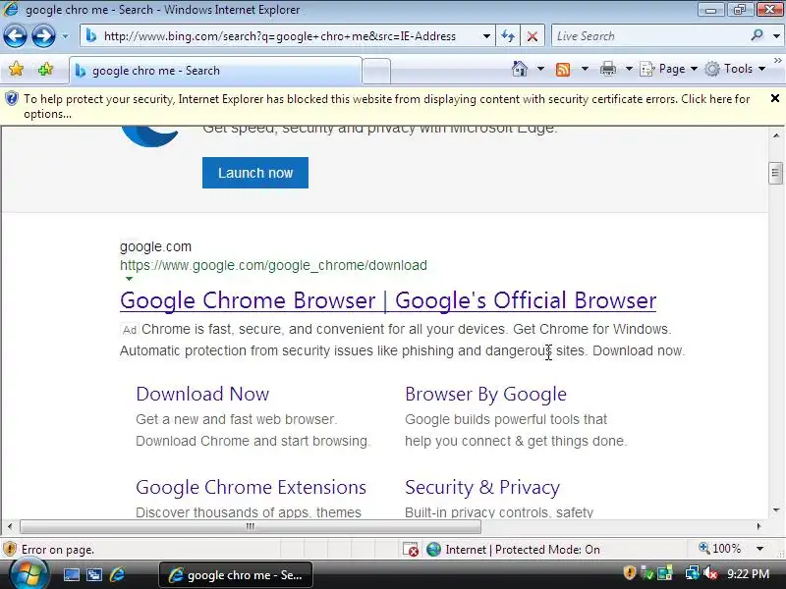Launch Internet Explorer from quick launch

[x=117, y=574]
